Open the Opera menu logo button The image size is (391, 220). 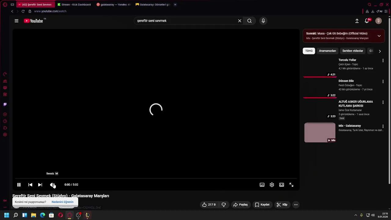[x=5, y=5]
